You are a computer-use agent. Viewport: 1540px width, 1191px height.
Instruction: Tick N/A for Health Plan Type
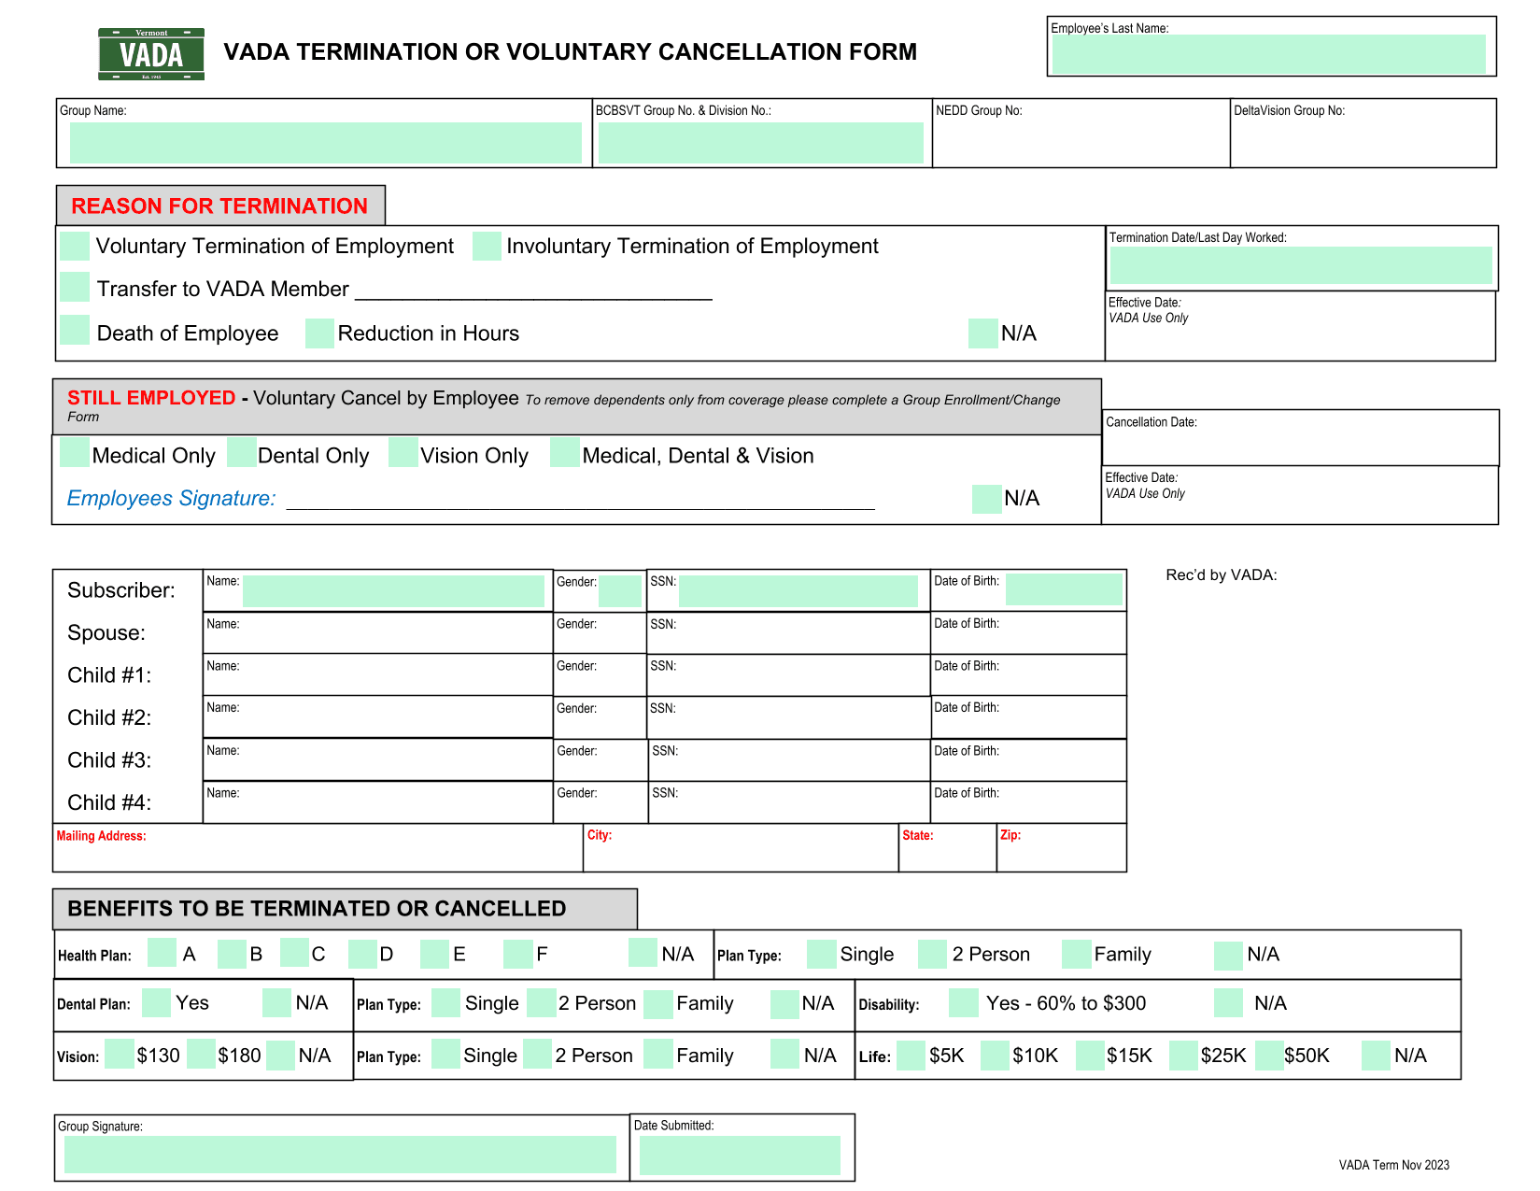tap(1229, 955)
